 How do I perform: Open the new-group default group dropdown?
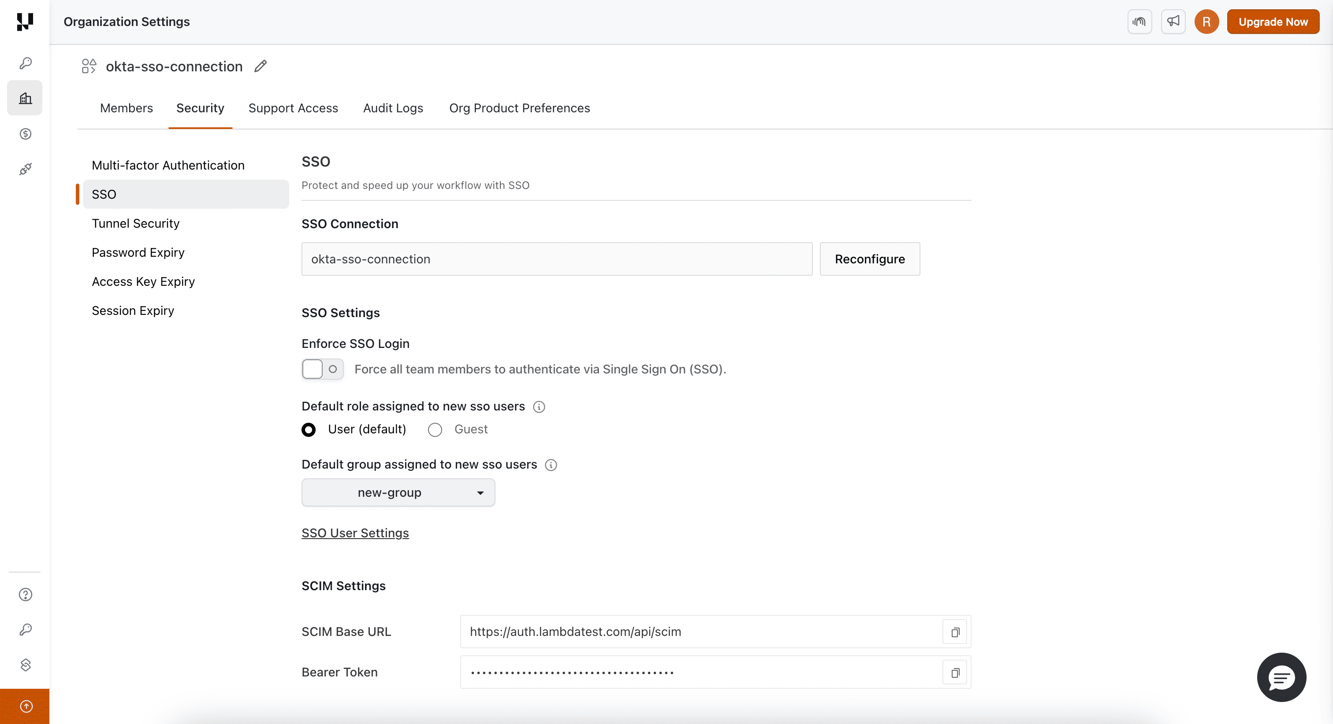click(x=398, y=492)
